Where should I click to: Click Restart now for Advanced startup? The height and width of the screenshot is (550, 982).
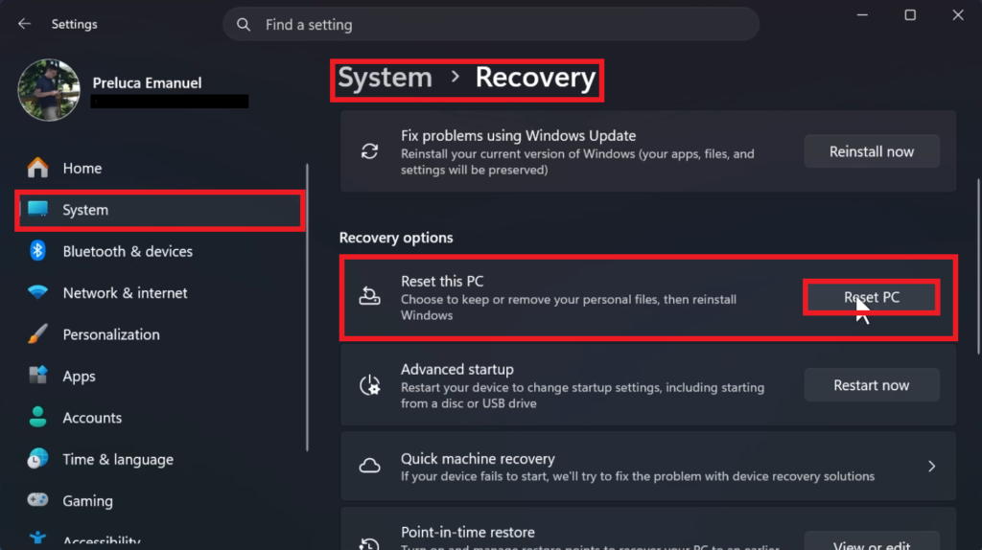(871, 385)
